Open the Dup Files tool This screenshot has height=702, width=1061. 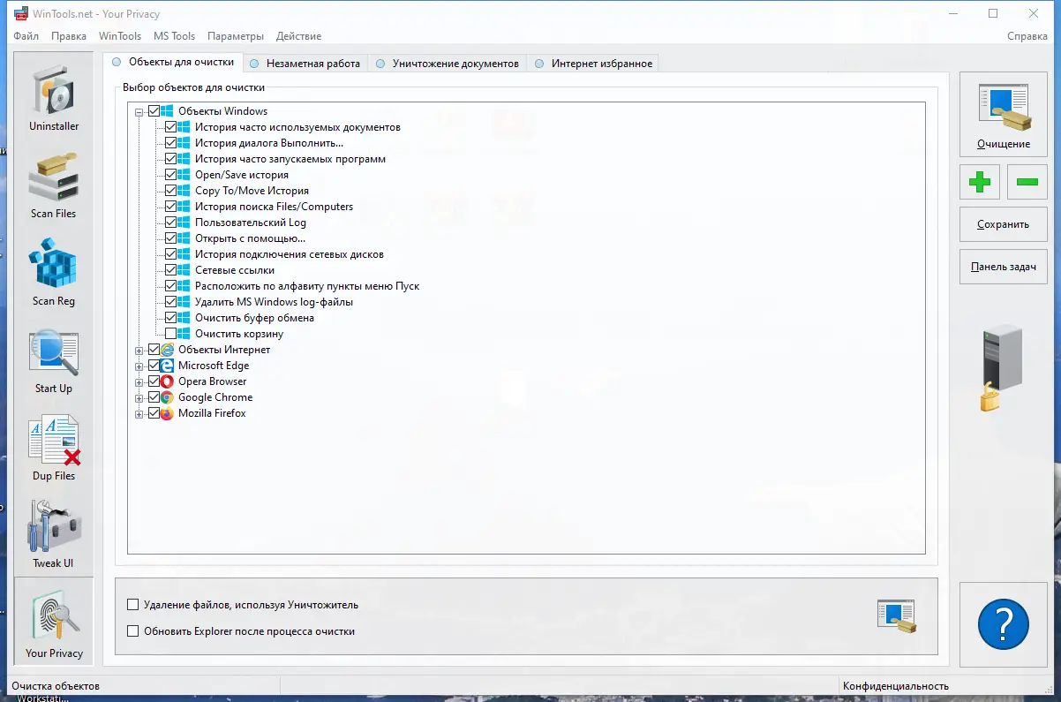(54, 445)
